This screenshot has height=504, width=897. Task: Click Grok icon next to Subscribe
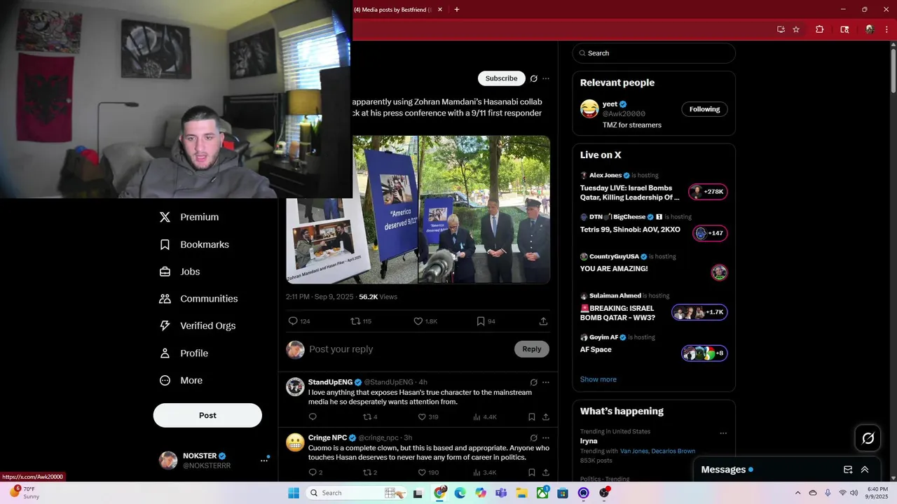coord(534,78)
